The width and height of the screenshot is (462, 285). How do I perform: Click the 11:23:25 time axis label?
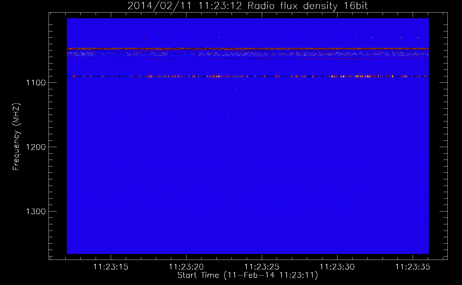click(262, 267)
